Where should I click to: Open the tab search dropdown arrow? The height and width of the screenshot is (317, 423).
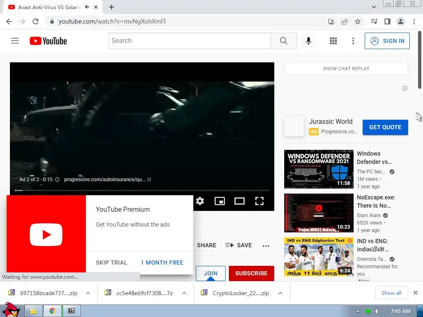tap(374, 7)
